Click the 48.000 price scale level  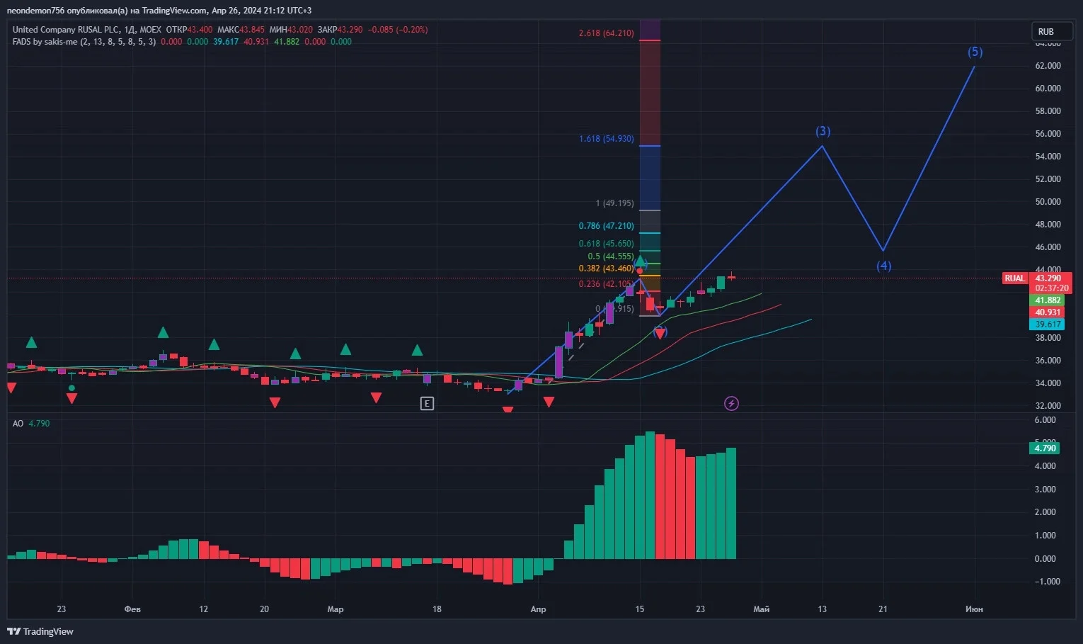point(1048,225)
